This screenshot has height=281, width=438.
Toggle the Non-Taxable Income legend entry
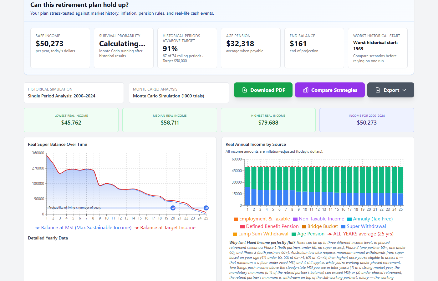tap(318, 219)
